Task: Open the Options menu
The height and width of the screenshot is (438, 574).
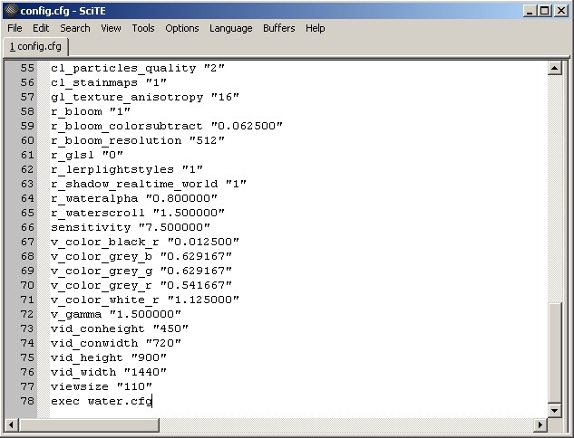Action: click(181, 28)
